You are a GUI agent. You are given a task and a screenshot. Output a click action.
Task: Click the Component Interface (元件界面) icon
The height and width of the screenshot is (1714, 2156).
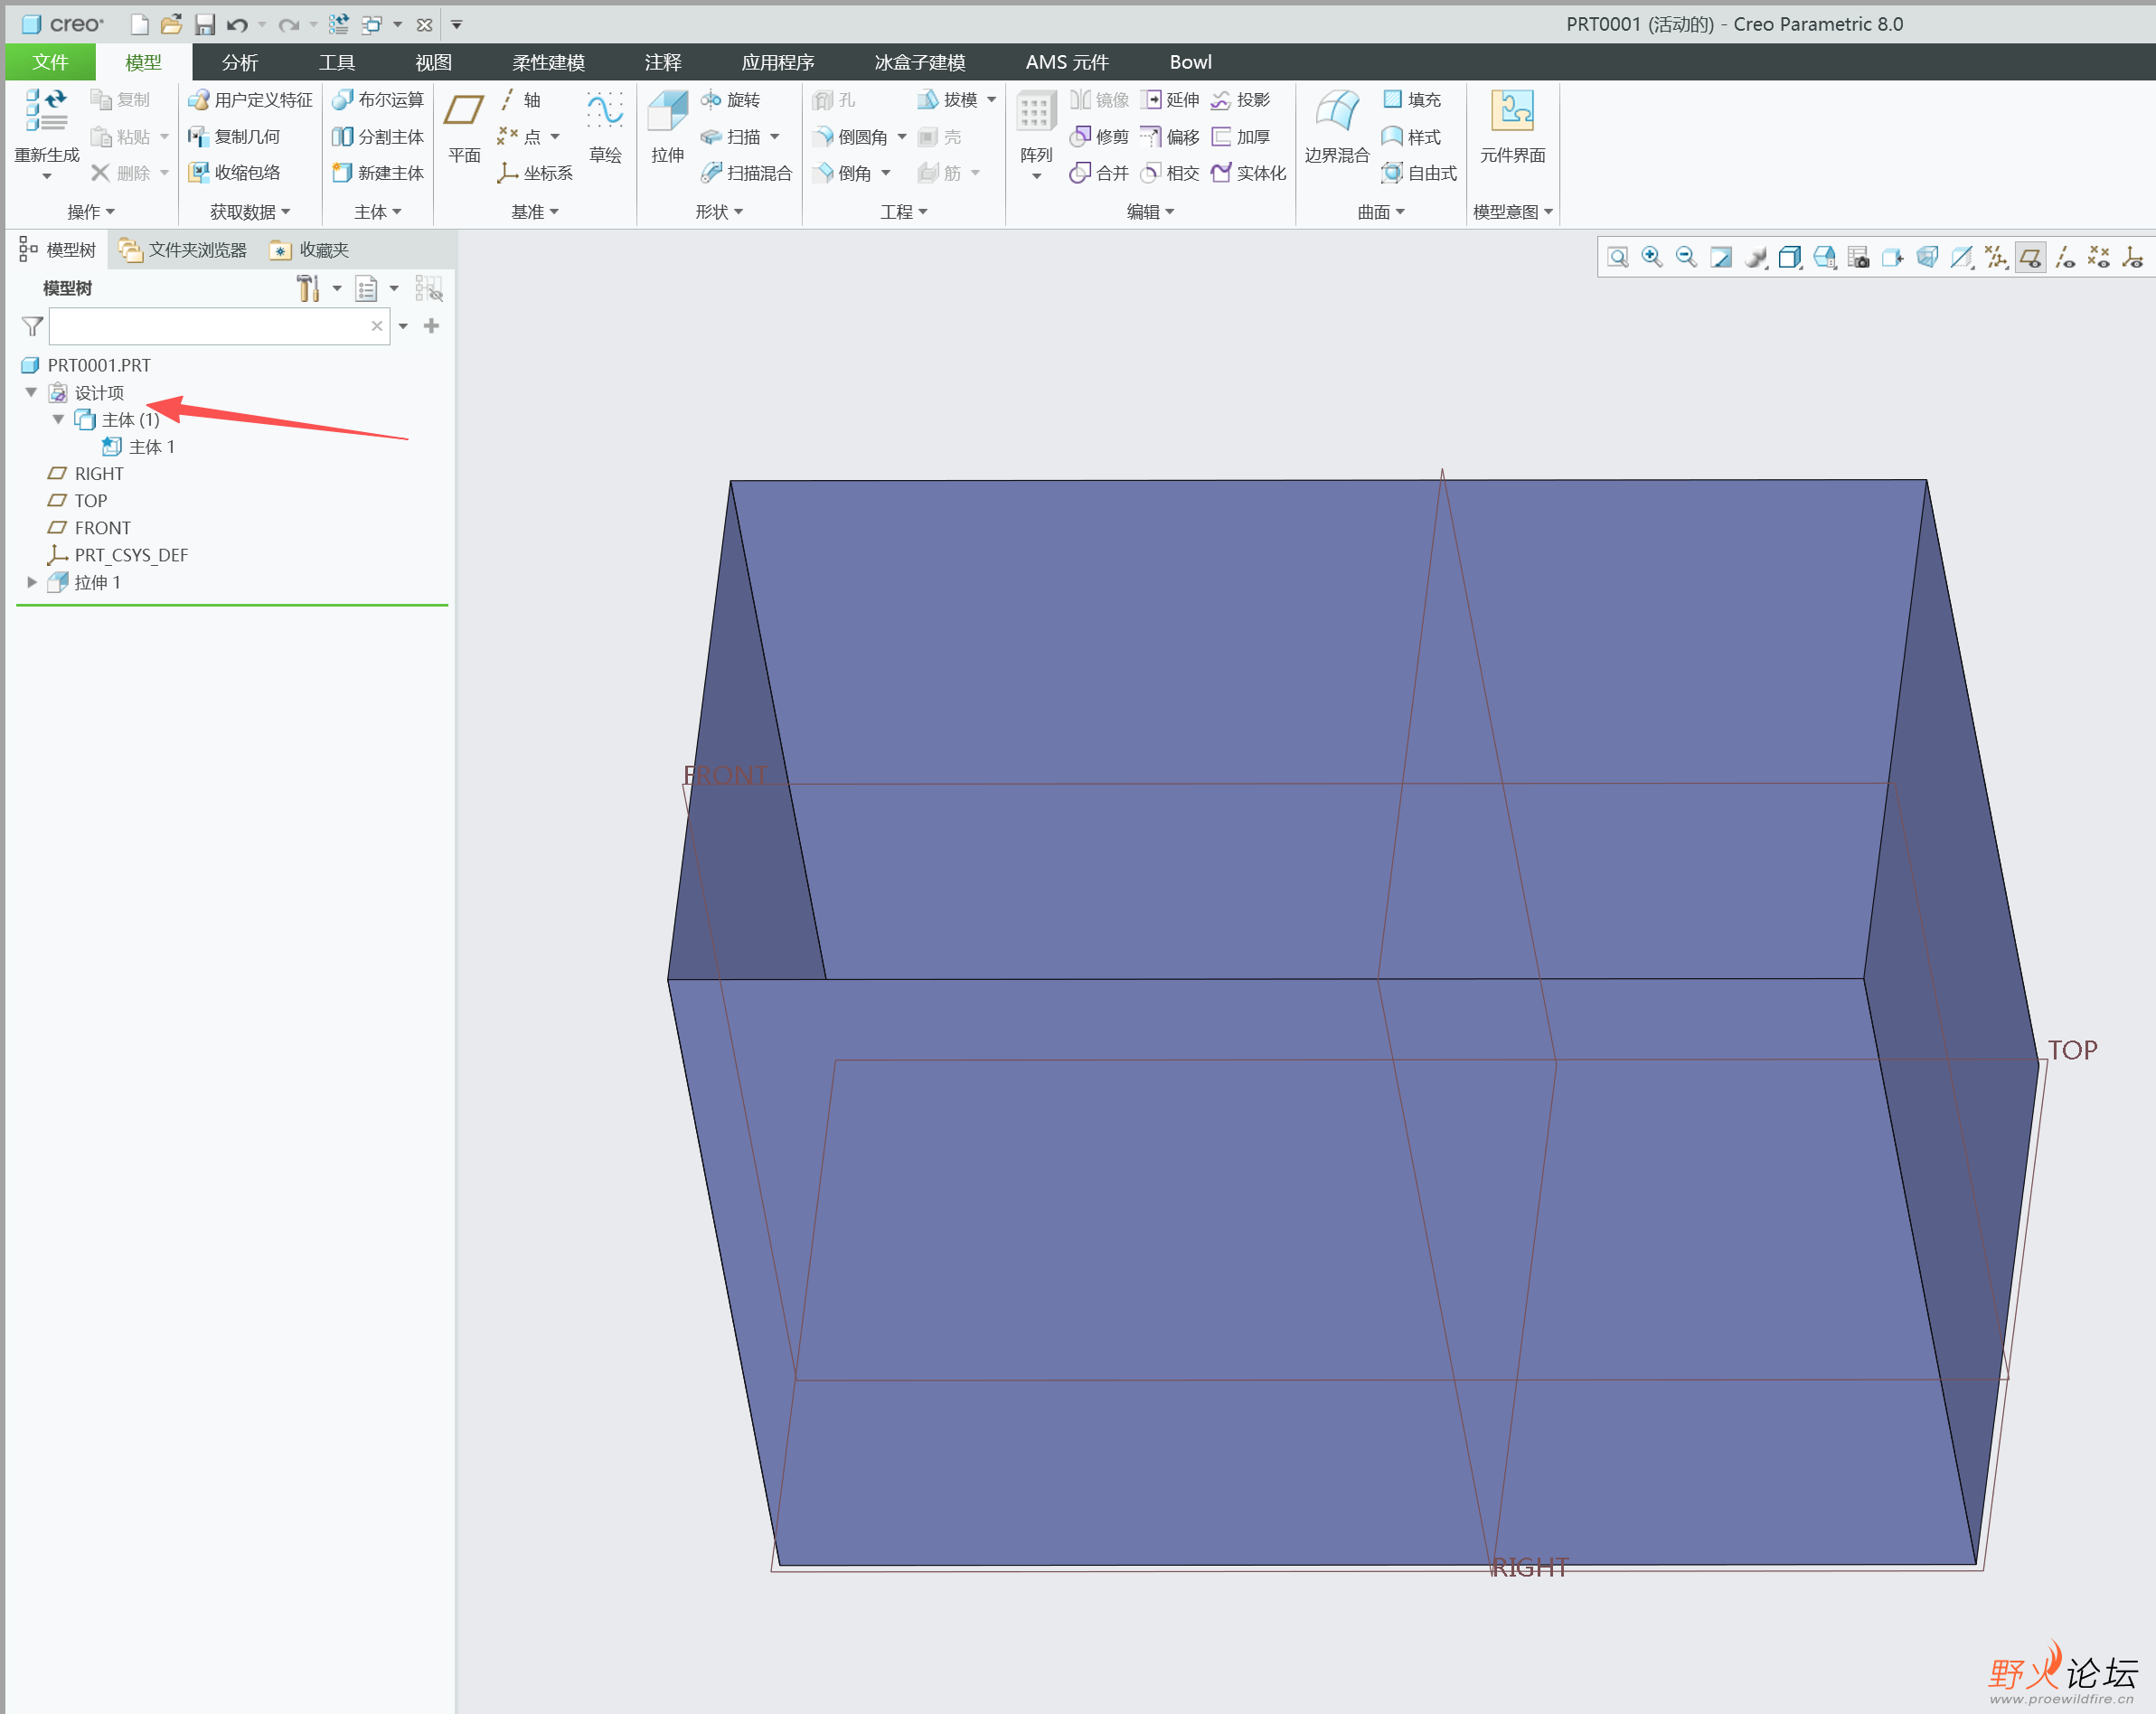[1511, 112]
